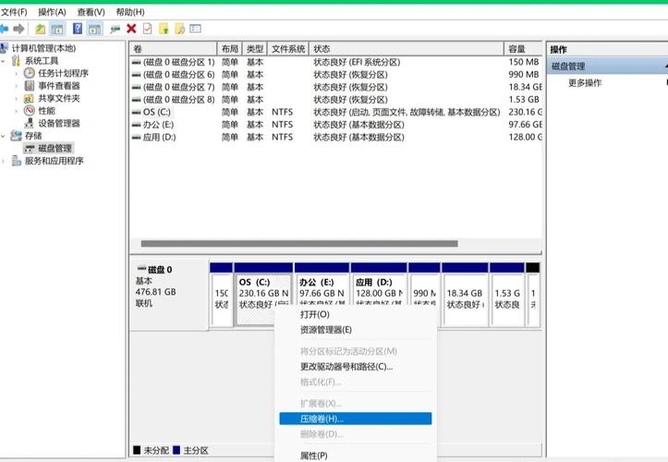The width and height of the screenshot is (668, 462).
Task: Click the blue Help question mark icon
Action: 78,29
